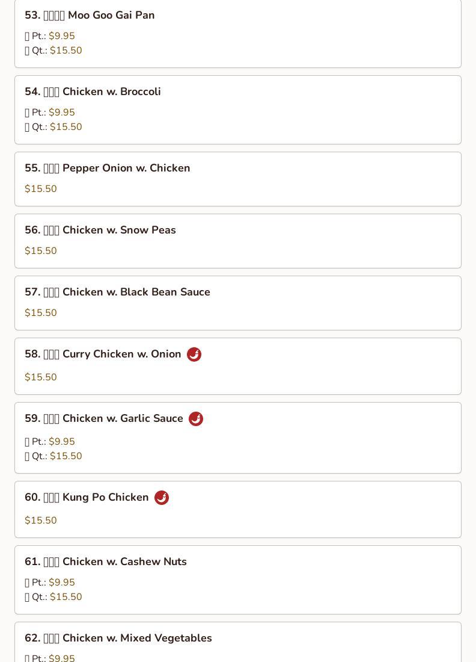Click Cashew Nuts chicken quart price $15.50

tap(66, 596)
